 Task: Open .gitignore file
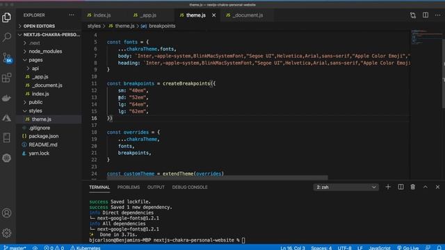tap(39, 128)
